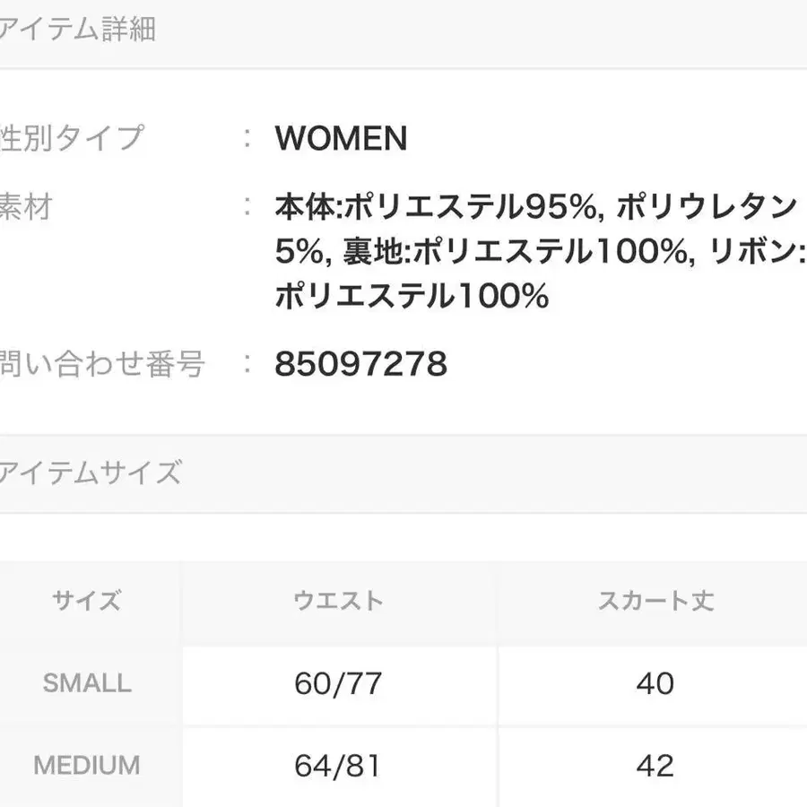The image size is (807, 807).
Task: Click the アイテムサイズ section header
Action: click(91, 471)
